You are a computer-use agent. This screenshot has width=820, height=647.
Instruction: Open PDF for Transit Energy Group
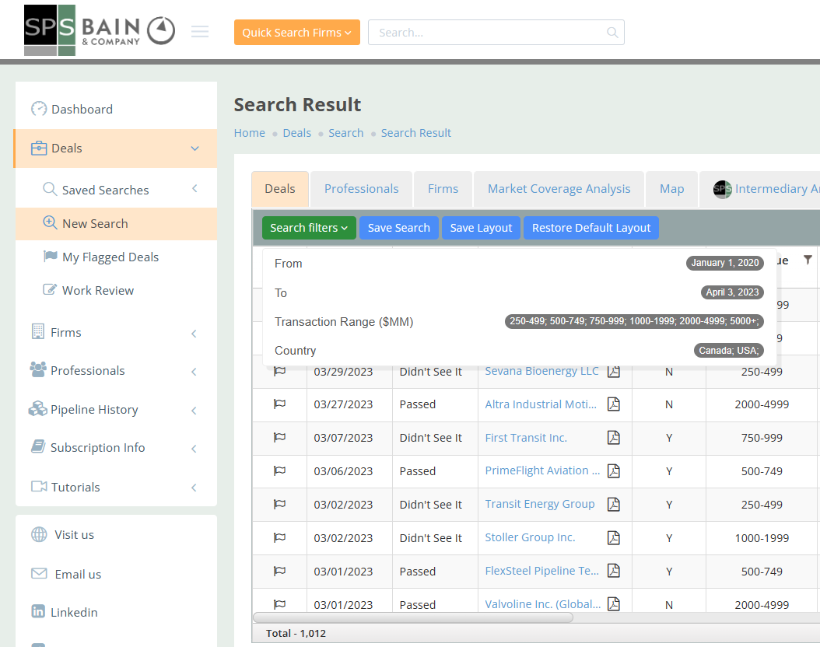(x=613, y=505)
